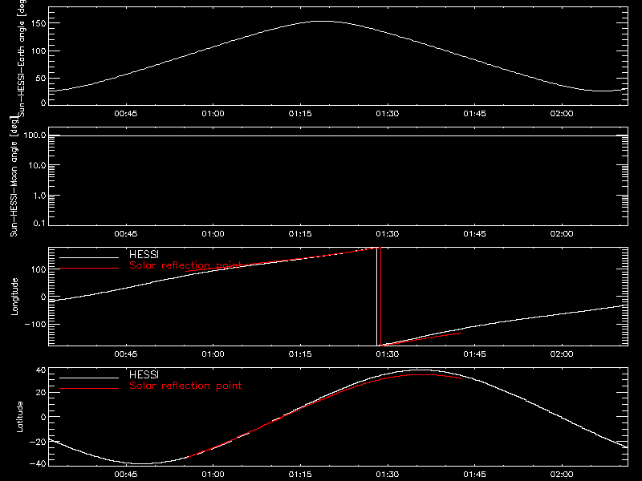Select Solar reflection point legend in Longitude plot

[x=185, y=265]
